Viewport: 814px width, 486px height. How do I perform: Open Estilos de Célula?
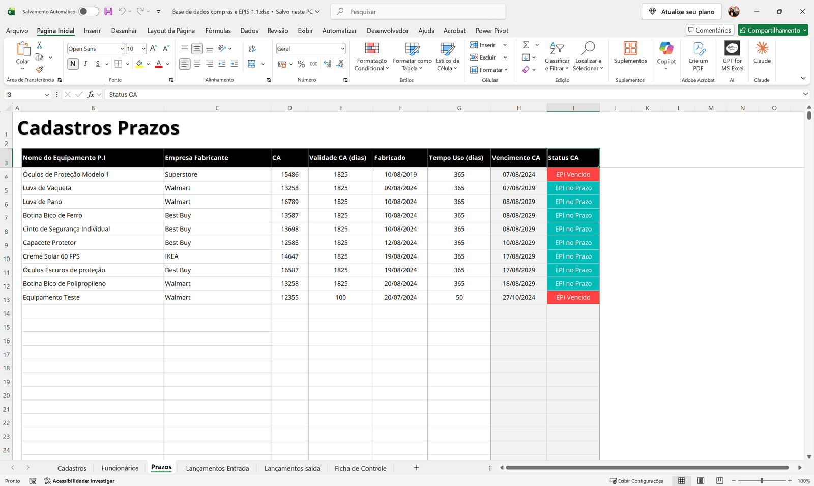pos(447,56)
